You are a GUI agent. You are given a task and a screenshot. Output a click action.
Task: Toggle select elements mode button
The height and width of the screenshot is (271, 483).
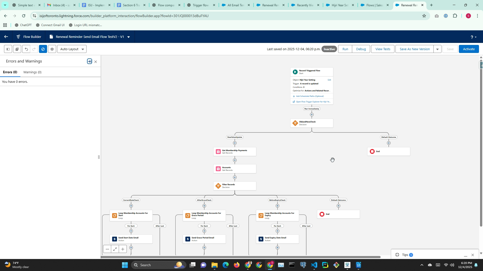point(17,49)
